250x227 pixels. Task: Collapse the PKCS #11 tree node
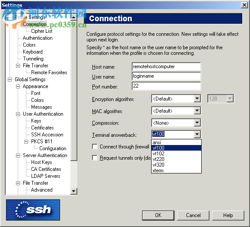pyautogui.click(x=26, y=142)
